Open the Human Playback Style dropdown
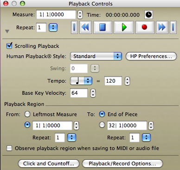 coord(96,56)
